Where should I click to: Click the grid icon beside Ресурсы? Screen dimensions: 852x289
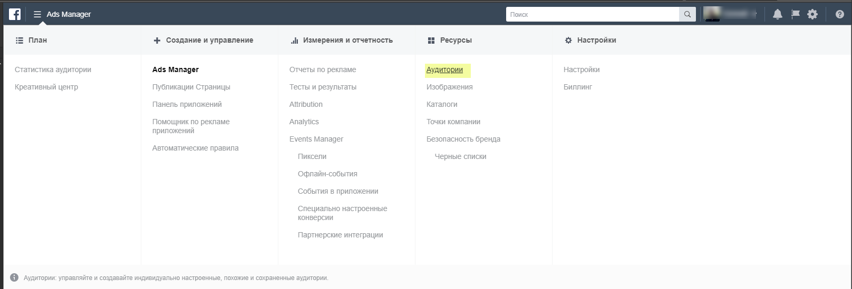431,40
